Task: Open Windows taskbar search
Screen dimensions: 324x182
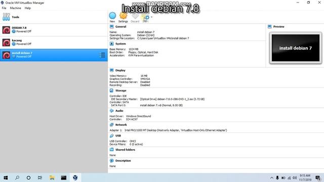Action: click(17, 177)
